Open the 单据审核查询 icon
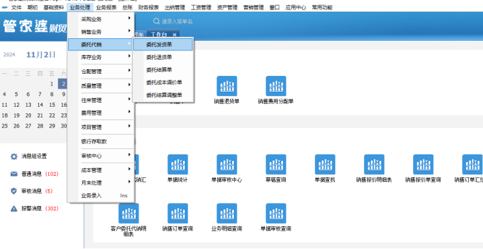 tap(276, 213)
